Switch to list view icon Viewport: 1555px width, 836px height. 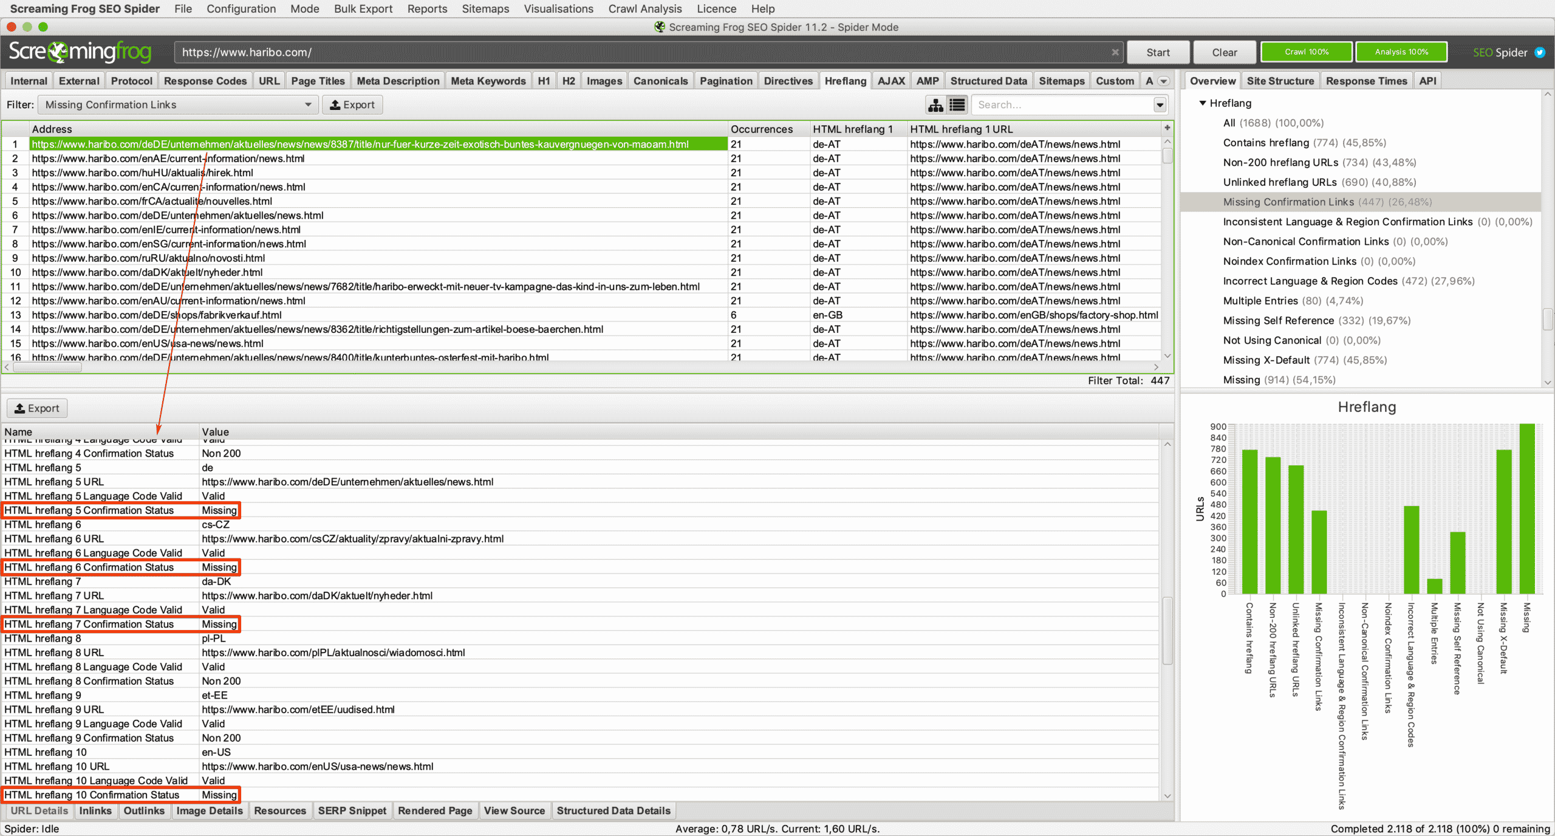(x=957, y=105)
